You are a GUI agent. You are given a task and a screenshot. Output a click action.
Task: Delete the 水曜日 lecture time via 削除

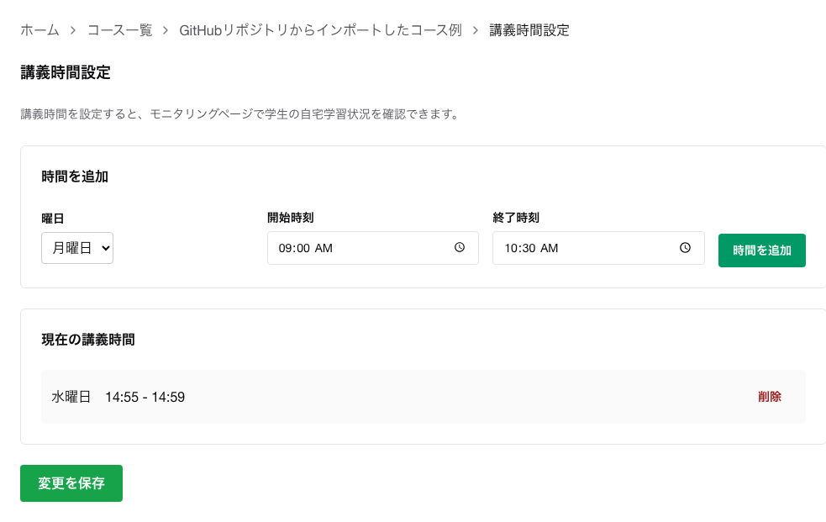pos(769,397)
